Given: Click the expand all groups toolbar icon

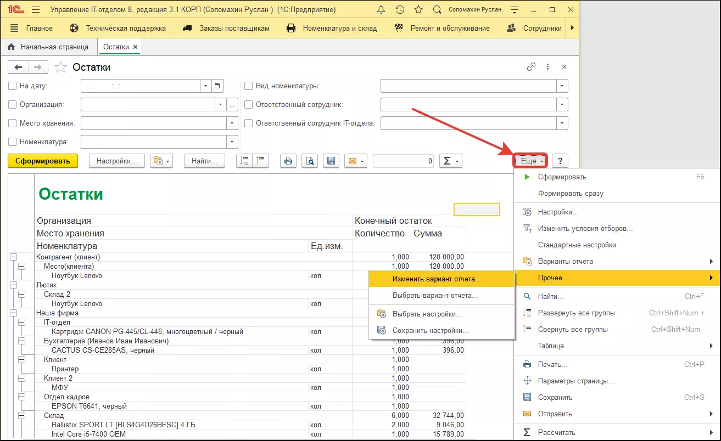Looking at the screenshot, I should tap(245, 161).
